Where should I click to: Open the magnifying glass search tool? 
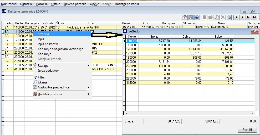pos(217,17)
